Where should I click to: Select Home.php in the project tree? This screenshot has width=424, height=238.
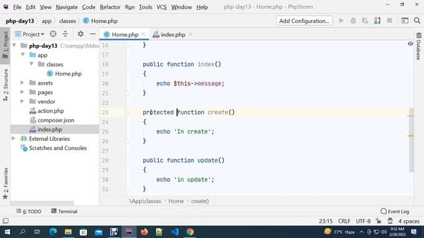64,73
